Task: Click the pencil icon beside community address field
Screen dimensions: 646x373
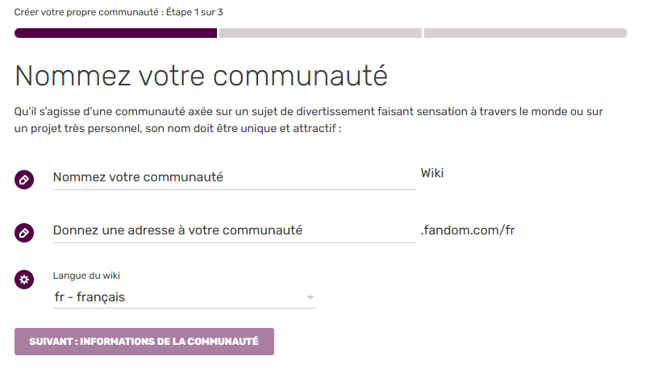Action: [x=24, y=233]
